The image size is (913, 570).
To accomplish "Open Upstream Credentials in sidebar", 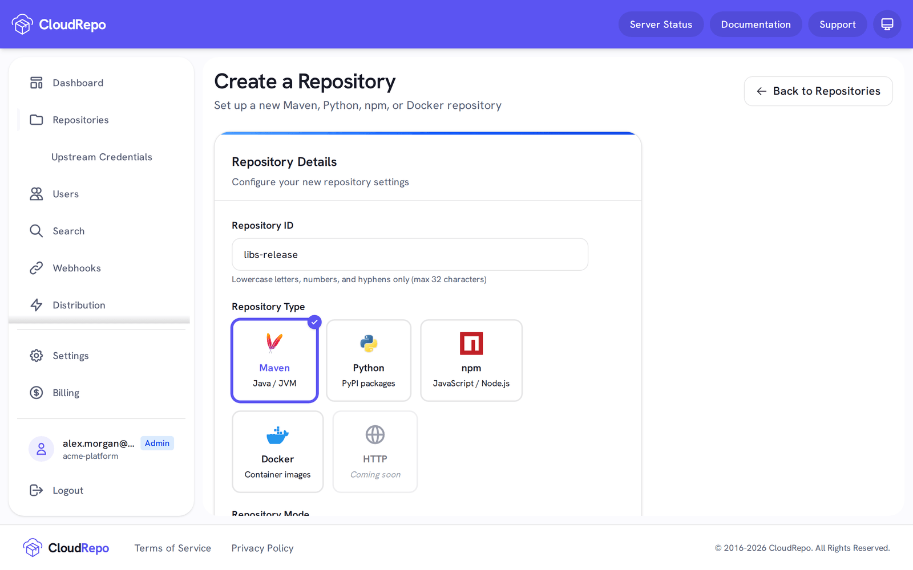I will click(x=102, y=157).
